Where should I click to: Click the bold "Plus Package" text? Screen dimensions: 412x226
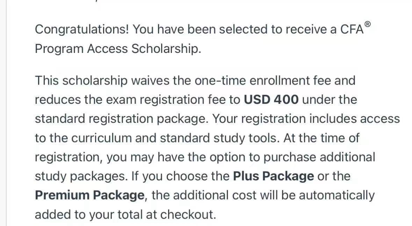click(273, 176)
